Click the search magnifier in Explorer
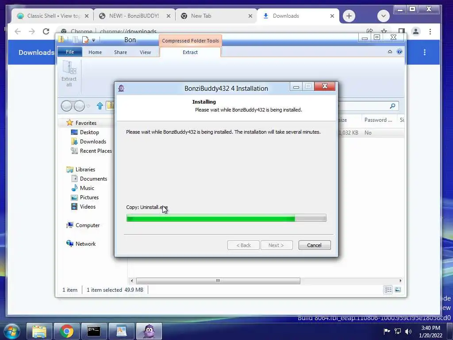 392,106
